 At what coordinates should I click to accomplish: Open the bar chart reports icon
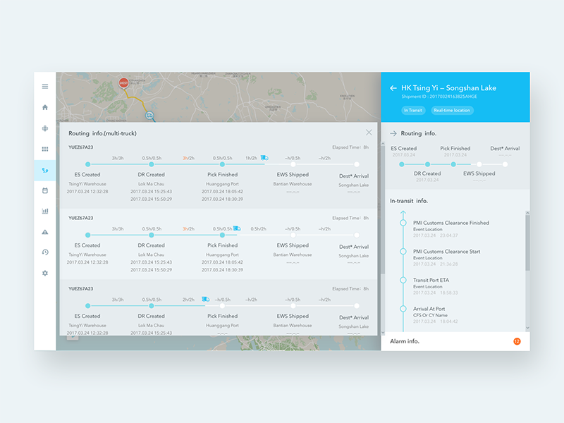tap(45, 211)
